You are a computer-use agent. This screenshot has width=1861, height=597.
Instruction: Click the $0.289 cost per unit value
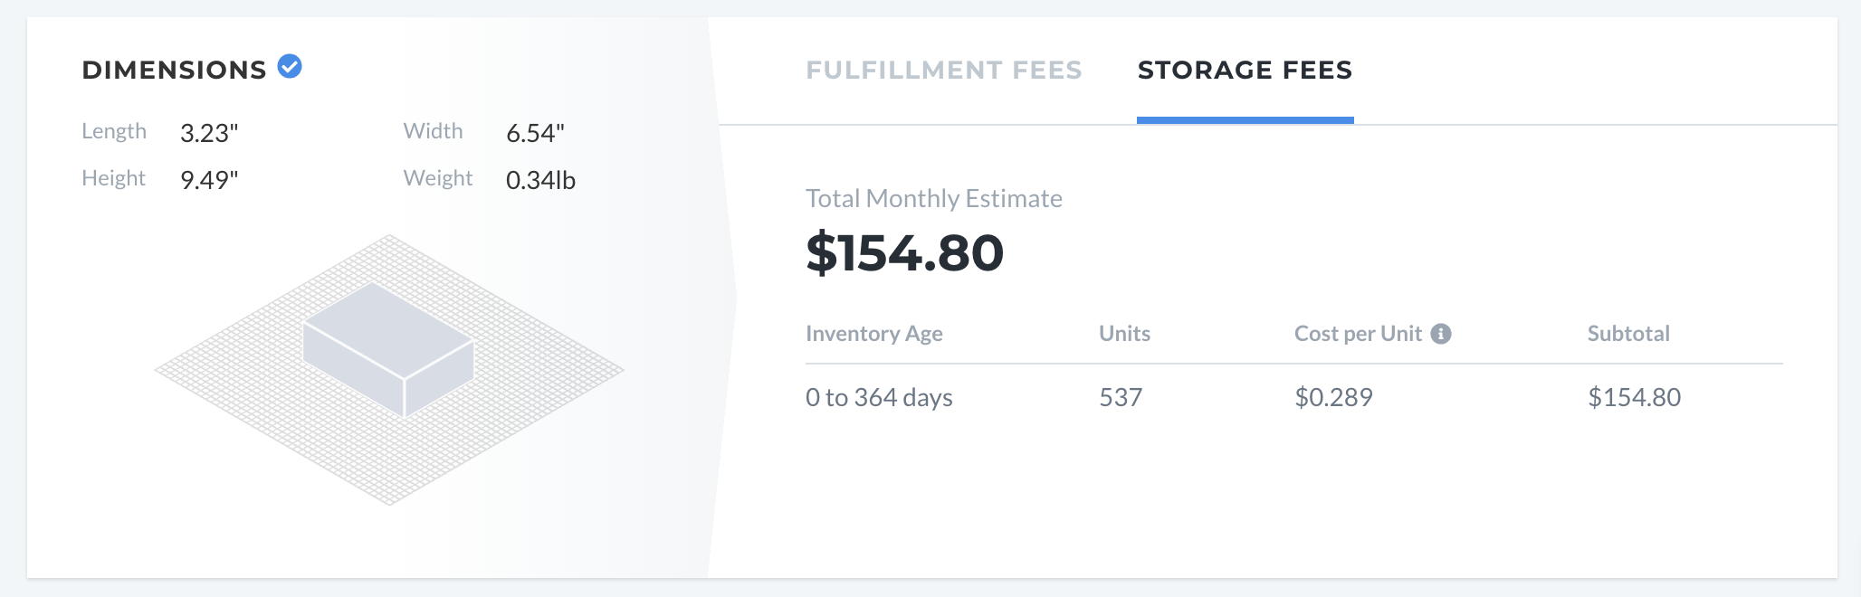(1333, 397)
